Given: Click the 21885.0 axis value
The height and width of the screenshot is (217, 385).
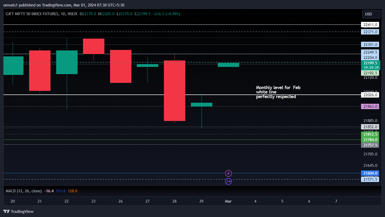Looking at the screenshot, I should click(370, 121).
